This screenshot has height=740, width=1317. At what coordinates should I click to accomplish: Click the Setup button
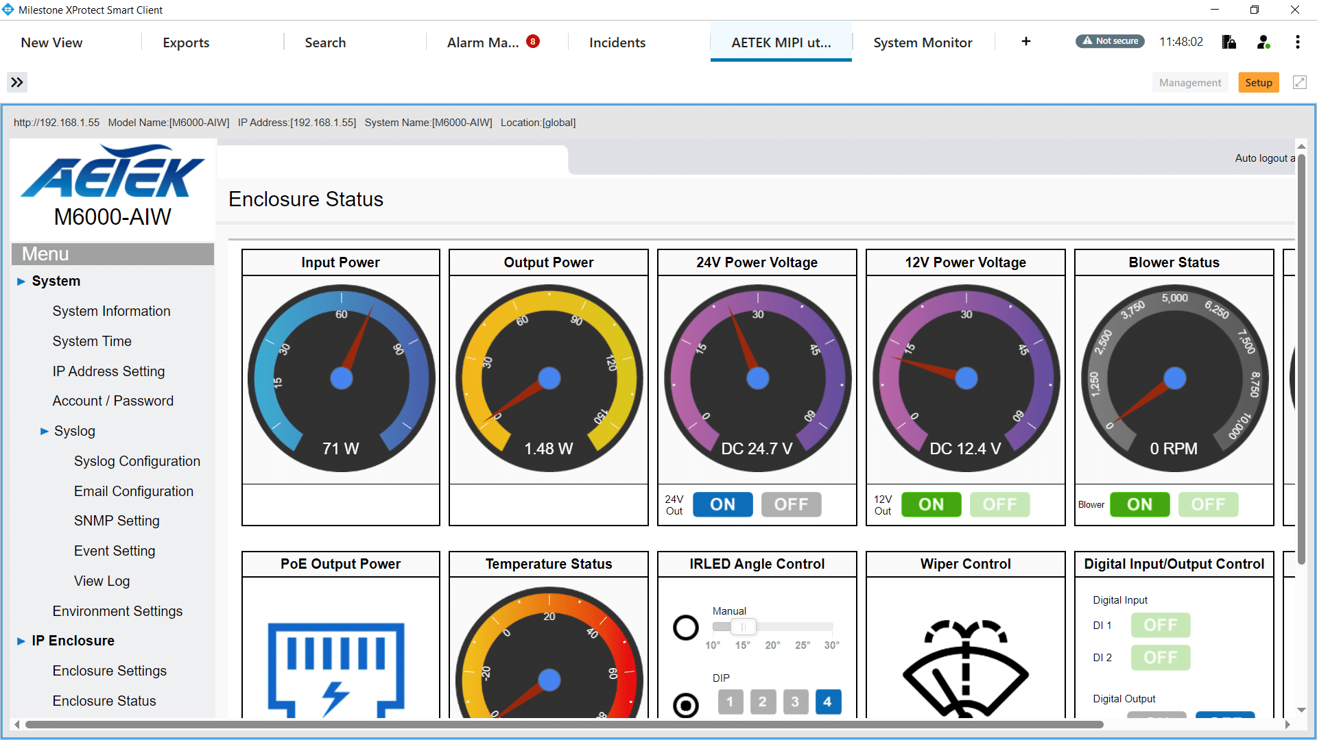point(1259,82)
